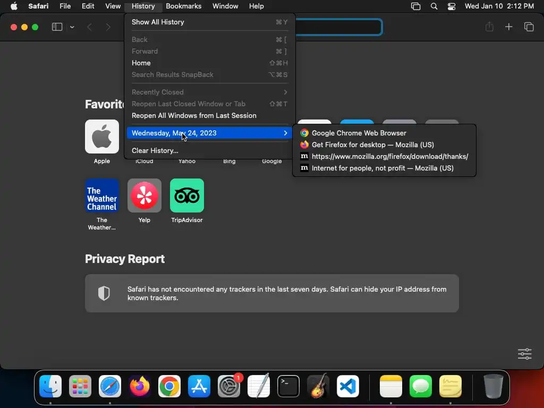Open the Bookmarks menu
The image size is (544, 408).
183,6
